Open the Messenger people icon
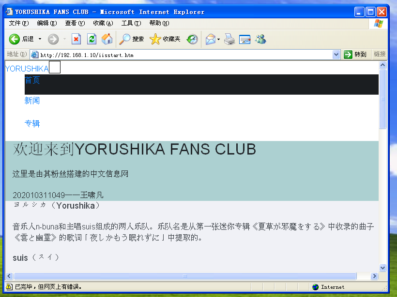Viewport: 397px width, 297px height. [260, 39]
